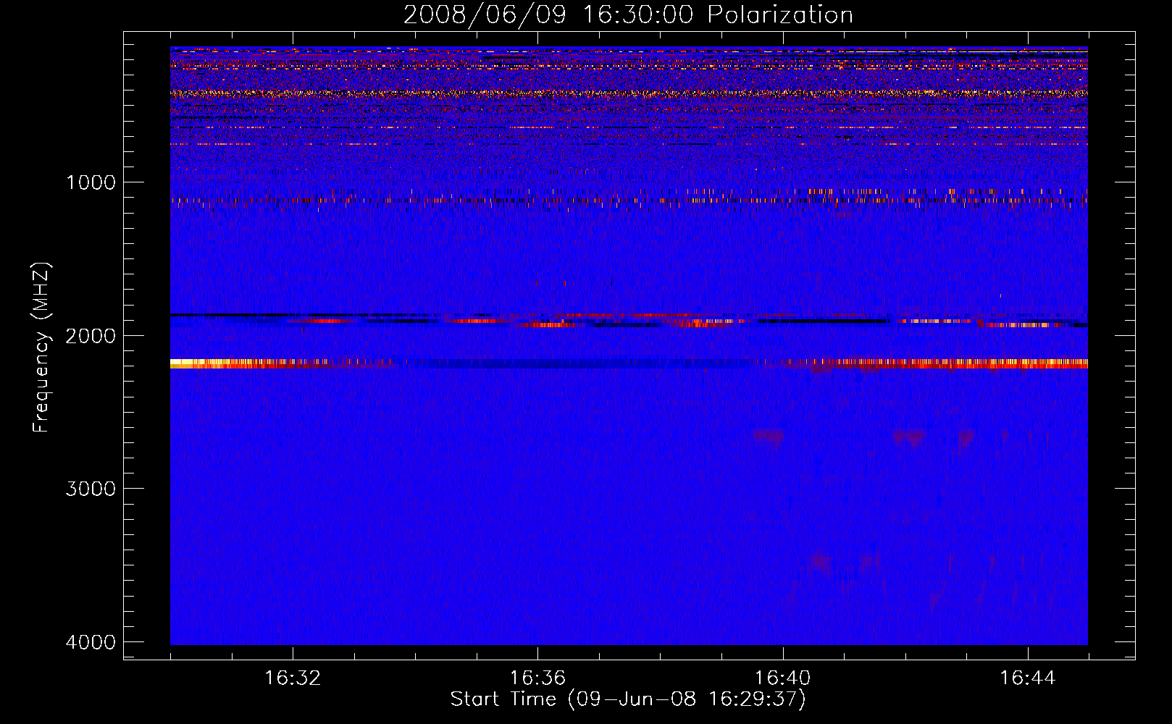Click the 4000 frequency tick label
The height and width of the screenshot is (724, 1172).
click(91, 642)
